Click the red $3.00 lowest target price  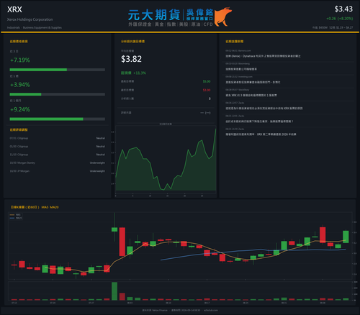click(207, 90)
